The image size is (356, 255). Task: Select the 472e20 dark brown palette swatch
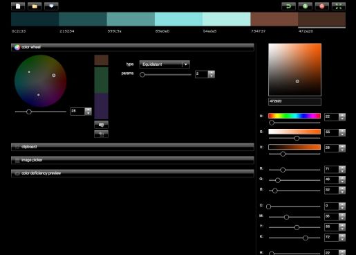[322, 19]
